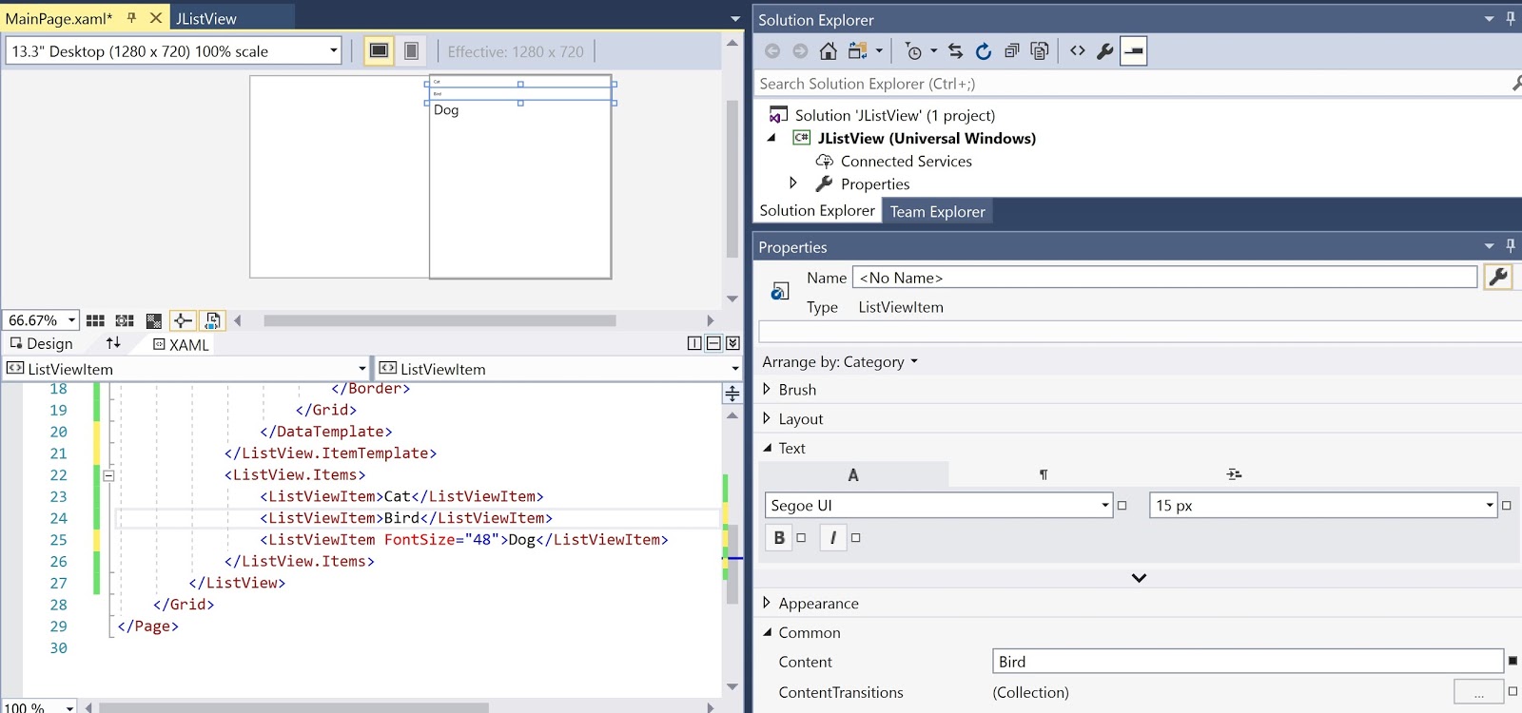Toggle Bold font style
Viewport: 1522px width, 713px height.
[779, 538]
